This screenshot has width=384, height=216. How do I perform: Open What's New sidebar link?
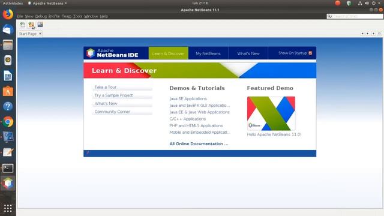(106, 104)
